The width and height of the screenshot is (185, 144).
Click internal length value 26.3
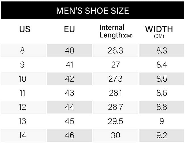pyautogui.click(x=115, y=50)
